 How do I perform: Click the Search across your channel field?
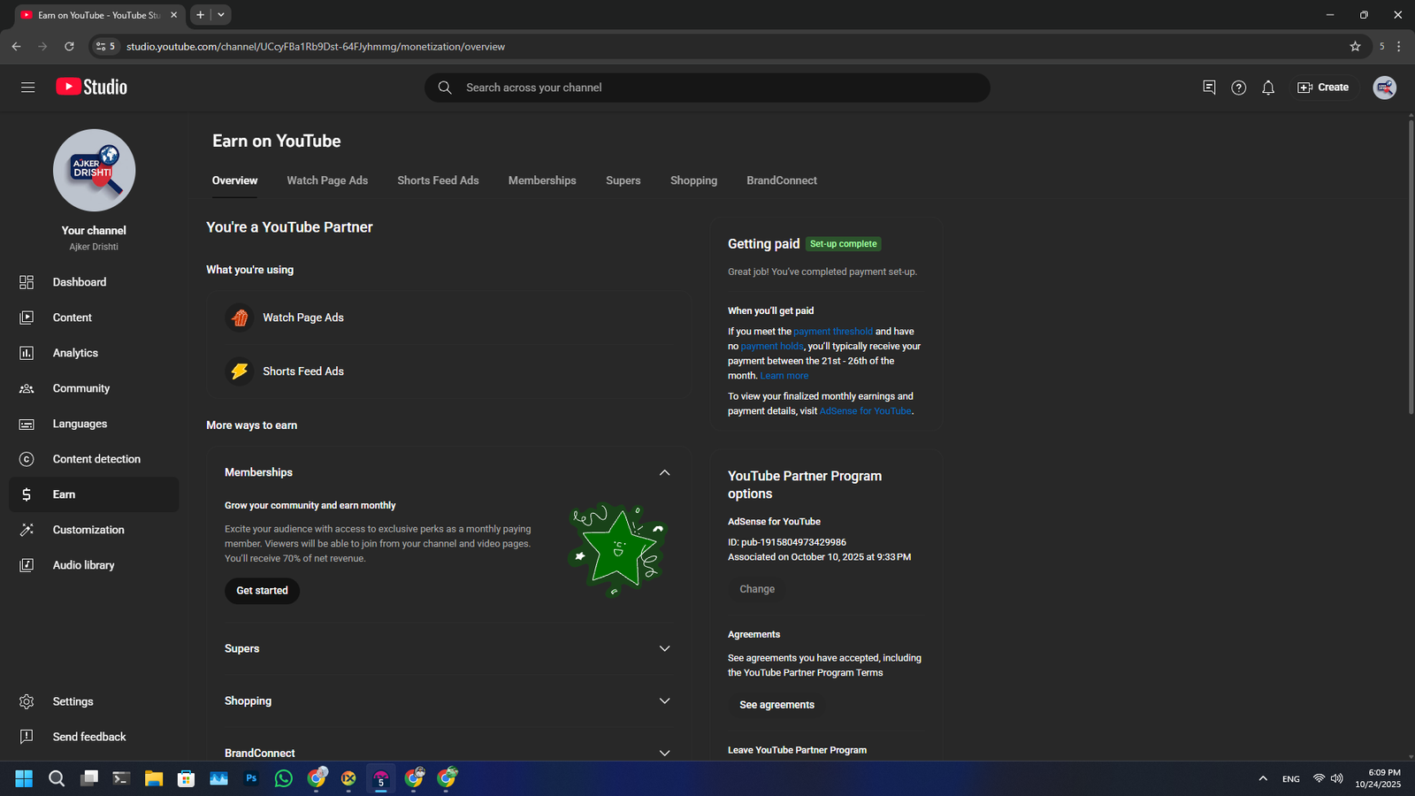pyautogui.click(x=707, y=88)
